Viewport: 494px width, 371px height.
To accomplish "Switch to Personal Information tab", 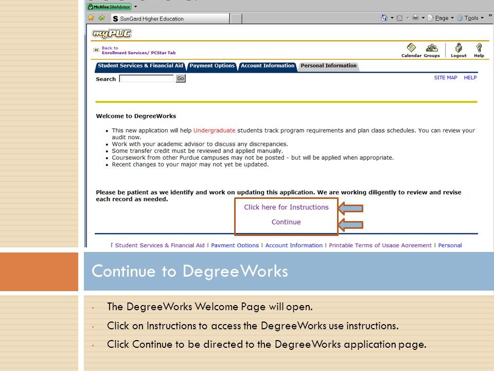I will pos(328,66).
